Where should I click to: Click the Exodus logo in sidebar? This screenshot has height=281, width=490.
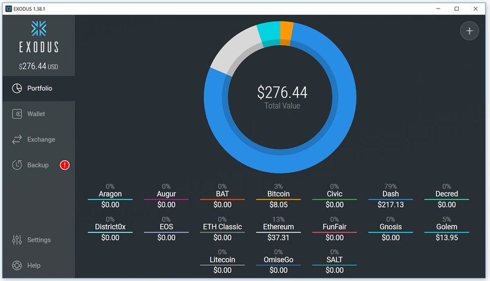click(39, 37)
